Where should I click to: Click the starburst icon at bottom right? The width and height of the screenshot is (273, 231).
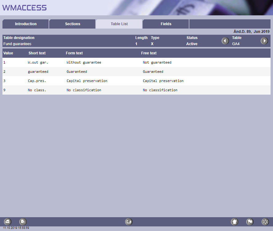click(x=265, y=221)
